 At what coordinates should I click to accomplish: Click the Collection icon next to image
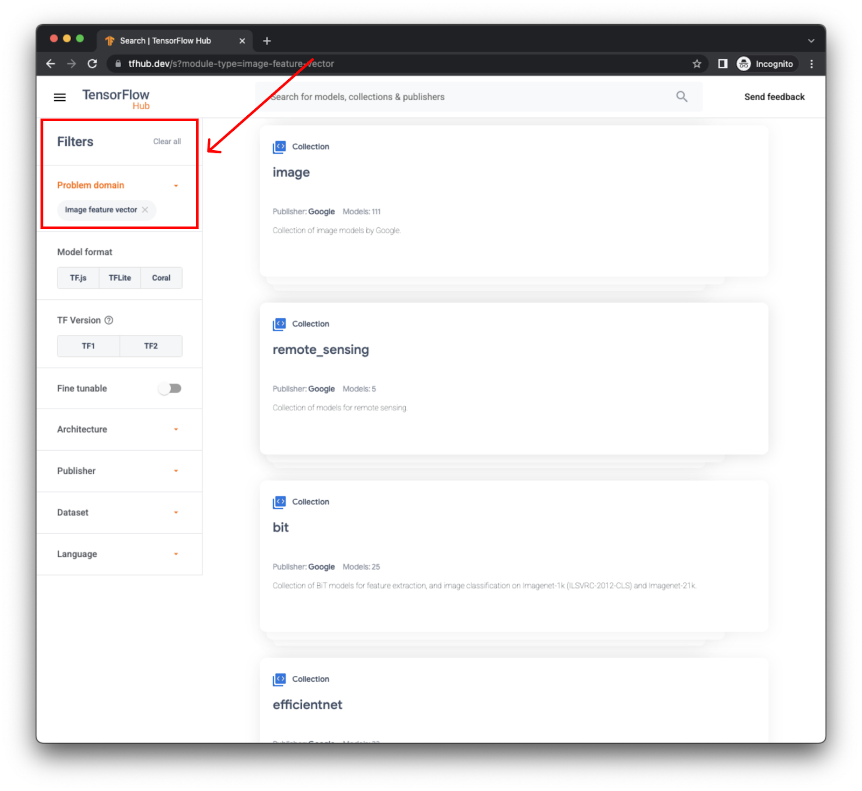pos(279,146)
